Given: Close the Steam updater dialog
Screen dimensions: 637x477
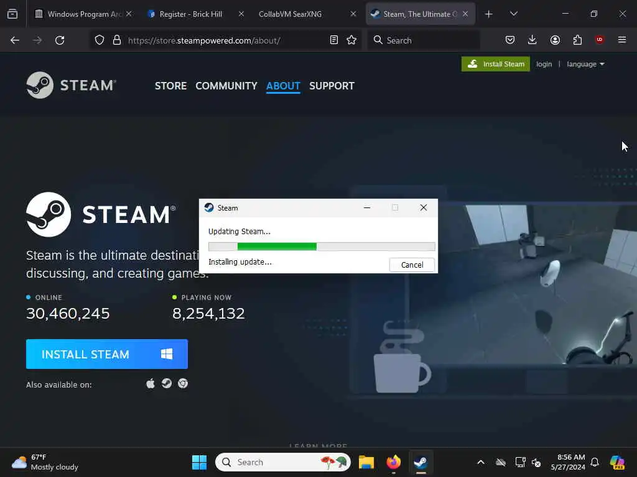Looking at the screenshot, I should 423,207.
